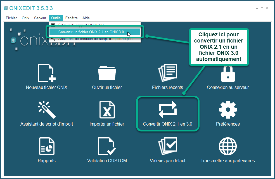Start Validation CUSTOM
The image size is (275, 179).
[107, 146]
